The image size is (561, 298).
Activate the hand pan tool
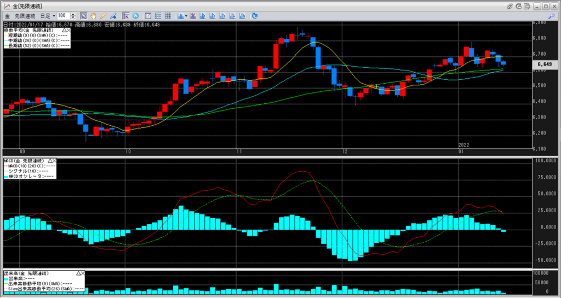93,16
